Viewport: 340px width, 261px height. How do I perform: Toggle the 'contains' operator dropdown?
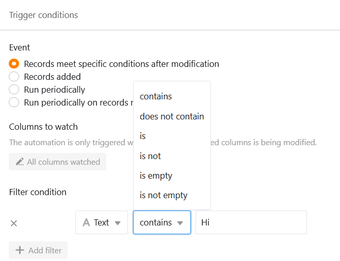click(162, 222)
